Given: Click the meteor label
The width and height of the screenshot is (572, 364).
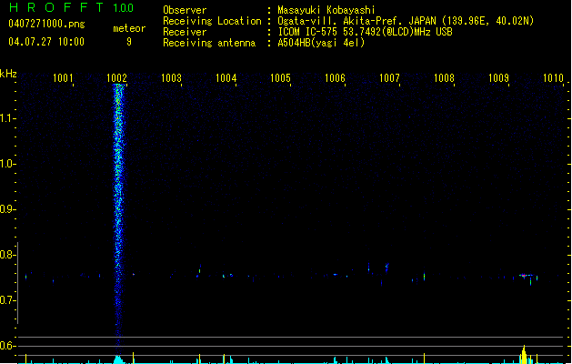Looking at the screenshot, I should tap(129, 28).
